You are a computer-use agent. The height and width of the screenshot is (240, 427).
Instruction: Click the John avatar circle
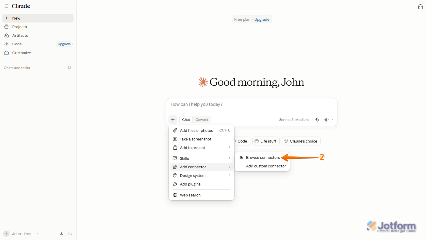6,233
